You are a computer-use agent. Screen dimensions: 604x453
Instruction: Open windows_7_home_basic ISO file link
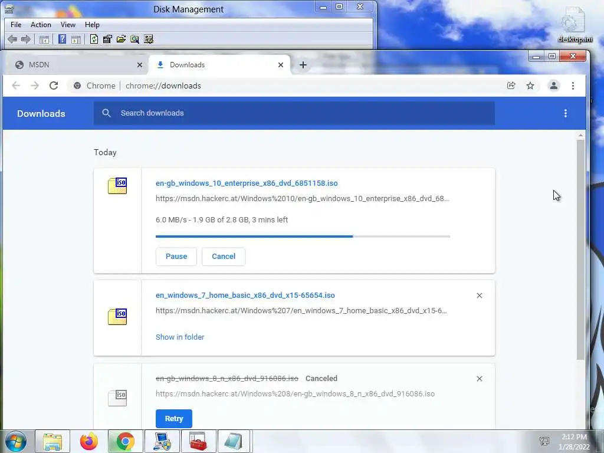(x=245, y=295)
